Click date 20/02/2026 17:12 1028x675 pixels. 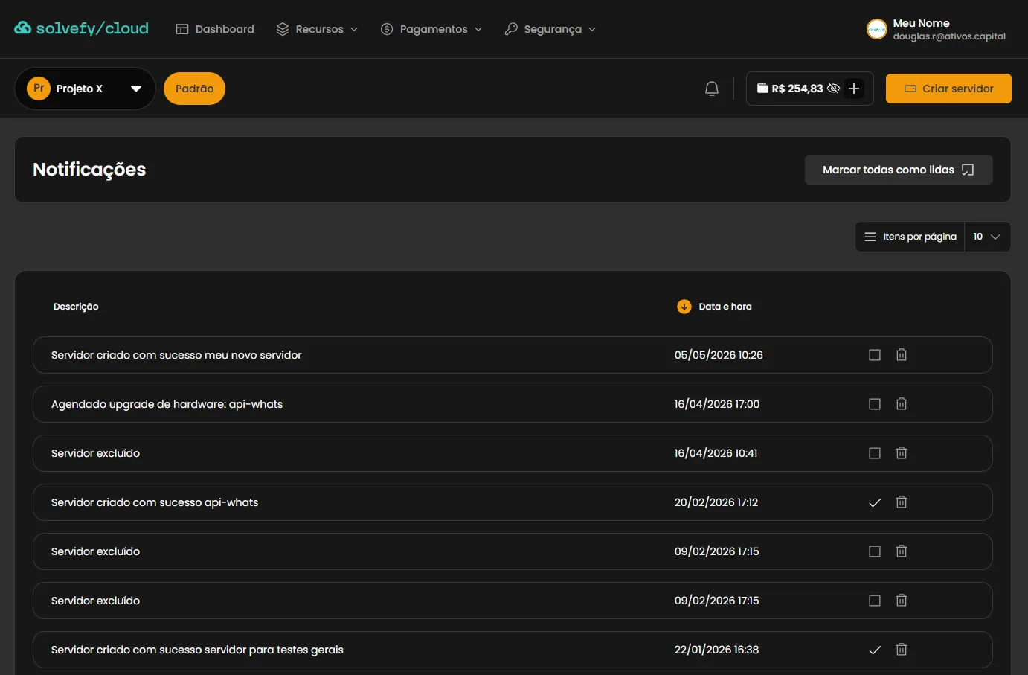(x=716, y=502)
